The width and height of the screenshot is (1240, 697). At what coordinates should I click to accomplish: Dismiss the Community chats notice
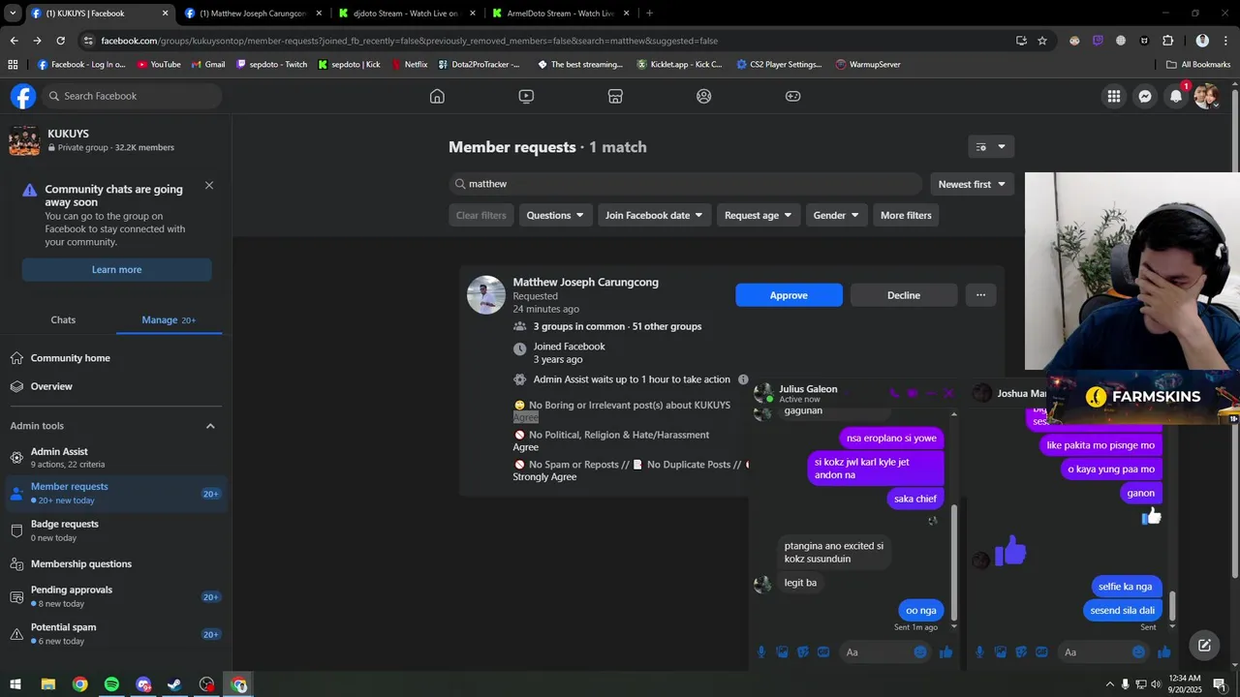209,185
